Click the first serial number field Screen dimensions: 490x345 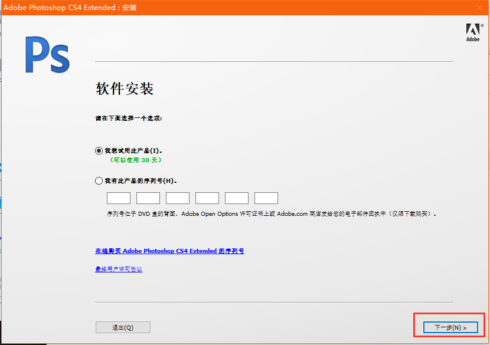click(119, 198)
